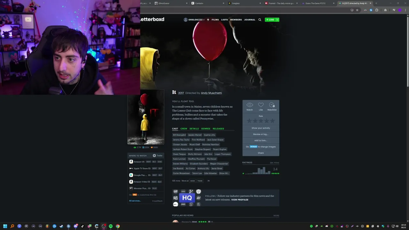Image resolution: width=409 pixels, height=230 pixels.
Task: Open the Windows Start menu
Action: click(5, 226)
